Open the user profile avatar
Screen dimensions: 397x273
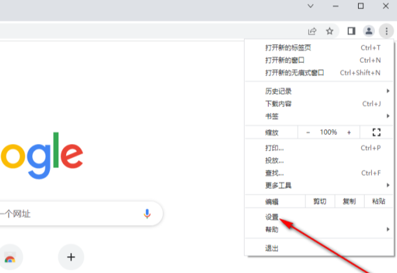pos(369,31)
